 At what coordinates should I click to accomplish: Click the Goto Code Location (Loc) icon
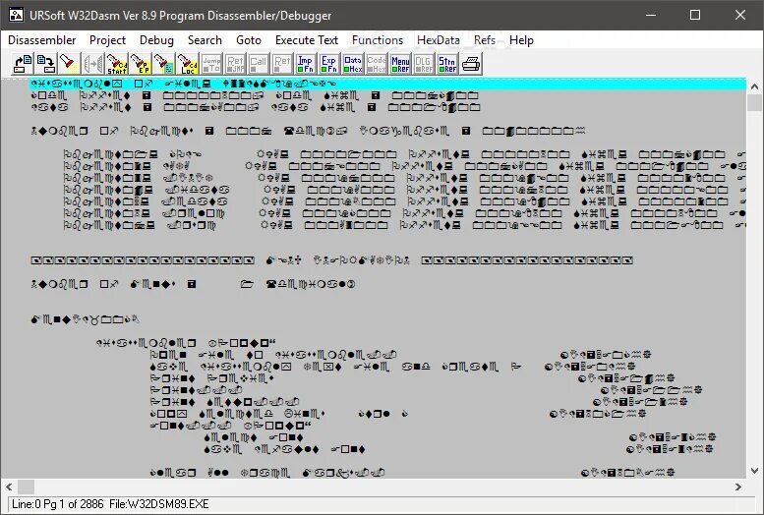[188, 64]
